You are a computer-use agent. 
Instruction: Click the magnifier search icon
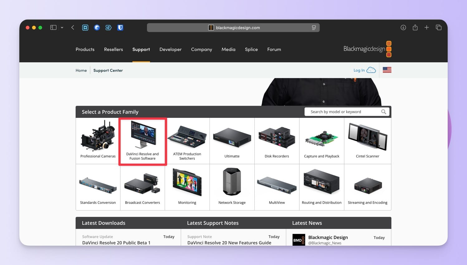pos(383,112)
